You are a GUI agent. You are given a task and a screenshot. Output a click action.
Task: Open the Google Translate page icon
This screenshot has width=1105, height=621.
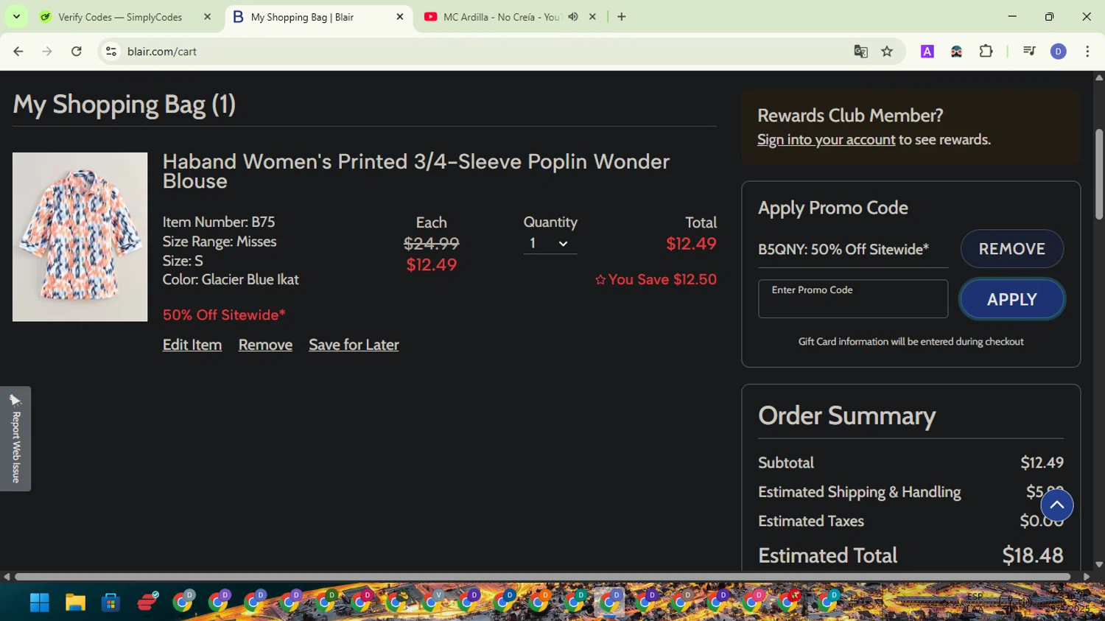pyautogui.click(x=860, y=52)
